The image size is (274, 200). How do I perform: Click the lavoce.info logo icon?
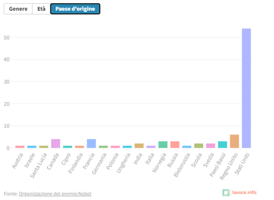[226, 192]
